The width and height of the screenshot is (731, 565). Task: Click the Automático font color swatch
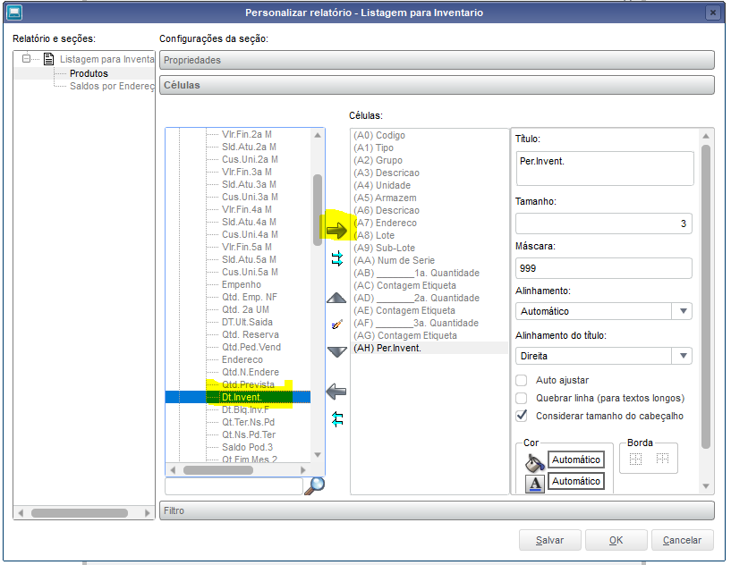(575, 481)
